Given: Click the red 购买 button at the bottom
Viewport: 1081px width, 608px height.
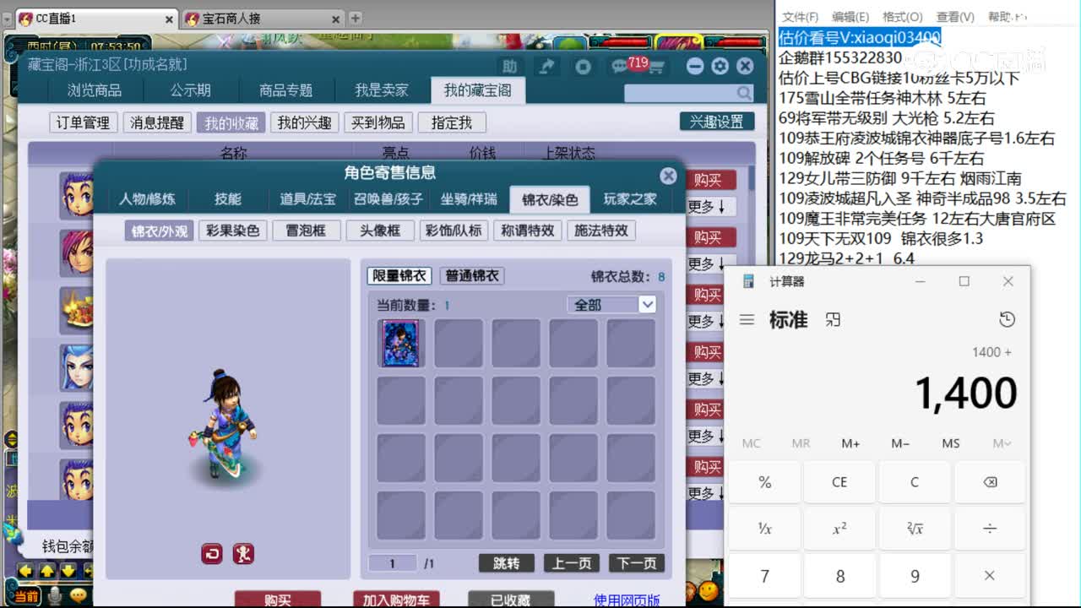Looking at the screenshot, I should tap(279, 599).
